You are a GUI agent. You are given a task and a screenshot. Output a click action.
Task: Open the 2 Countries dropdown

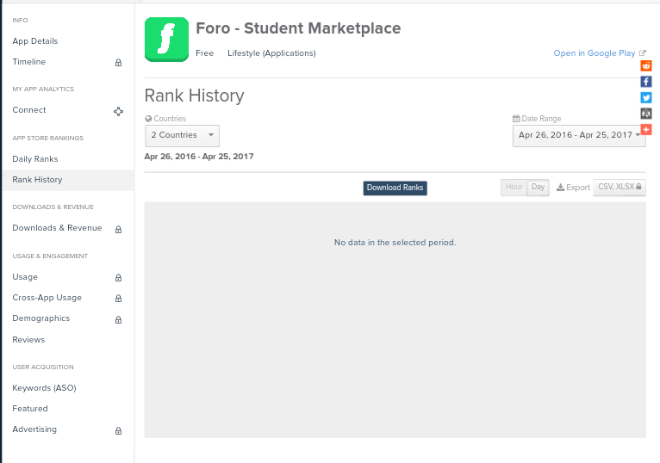[x=182, y=135]
